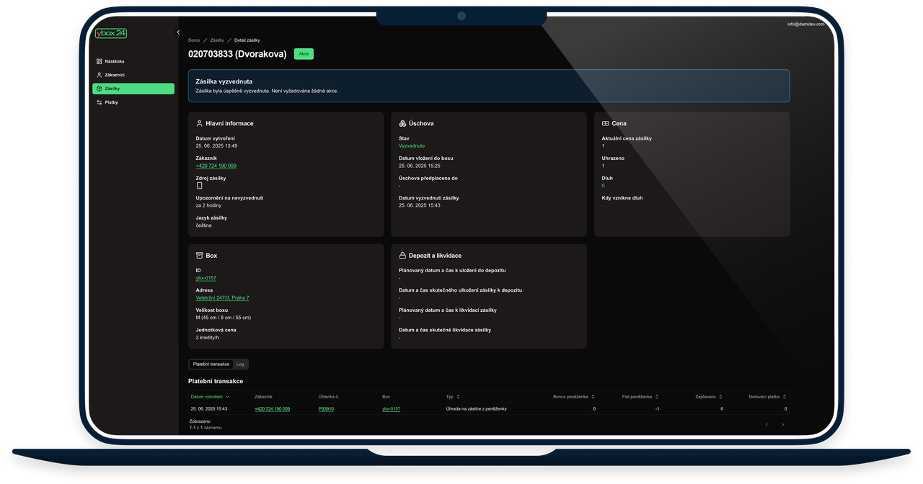Switch to the Log tab

[x=240, y=364]
